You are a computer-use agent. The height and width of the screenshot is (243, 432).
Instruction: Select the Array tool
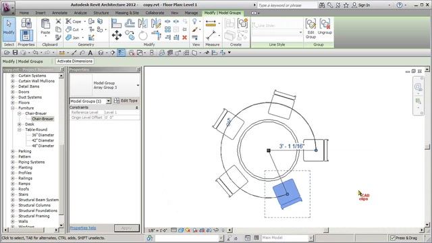coord(167,29)
